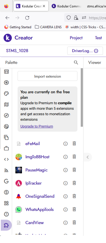Click the Kodular Creator logo

tap(18, 38)
